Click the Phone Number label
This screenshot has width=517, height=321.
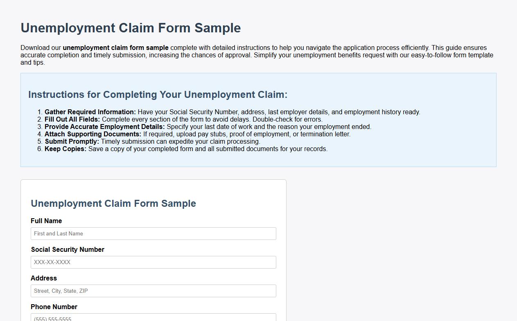point(54,307)
